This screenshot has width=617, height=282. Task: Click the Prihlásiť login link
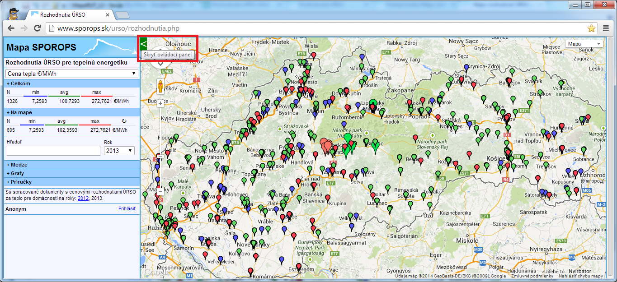pyautogui.click(x=127, y=209)
